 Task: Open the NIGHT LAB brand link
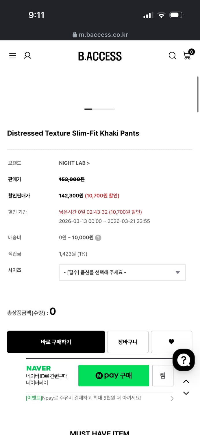pos(74,163)
